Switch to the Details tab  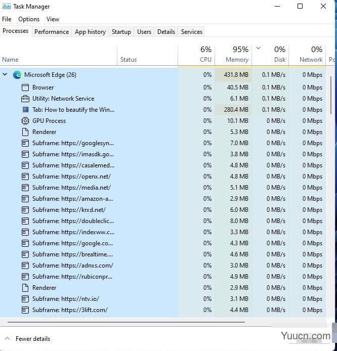[166, 32]
